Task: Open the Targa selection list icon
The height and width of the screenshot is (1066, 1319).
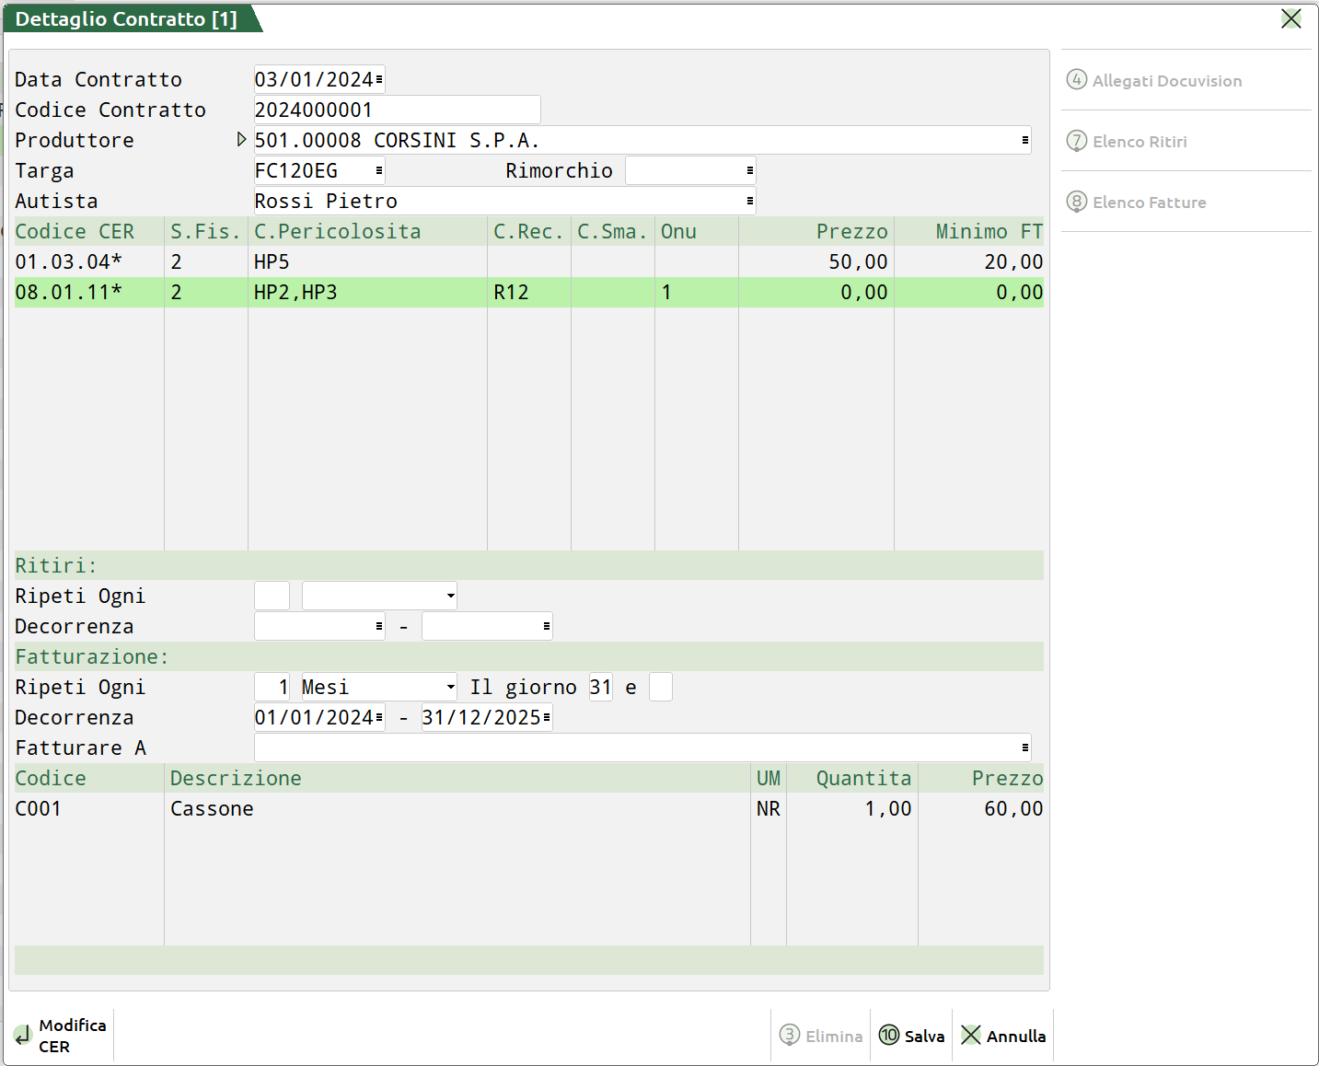Action: click(378, 171)
